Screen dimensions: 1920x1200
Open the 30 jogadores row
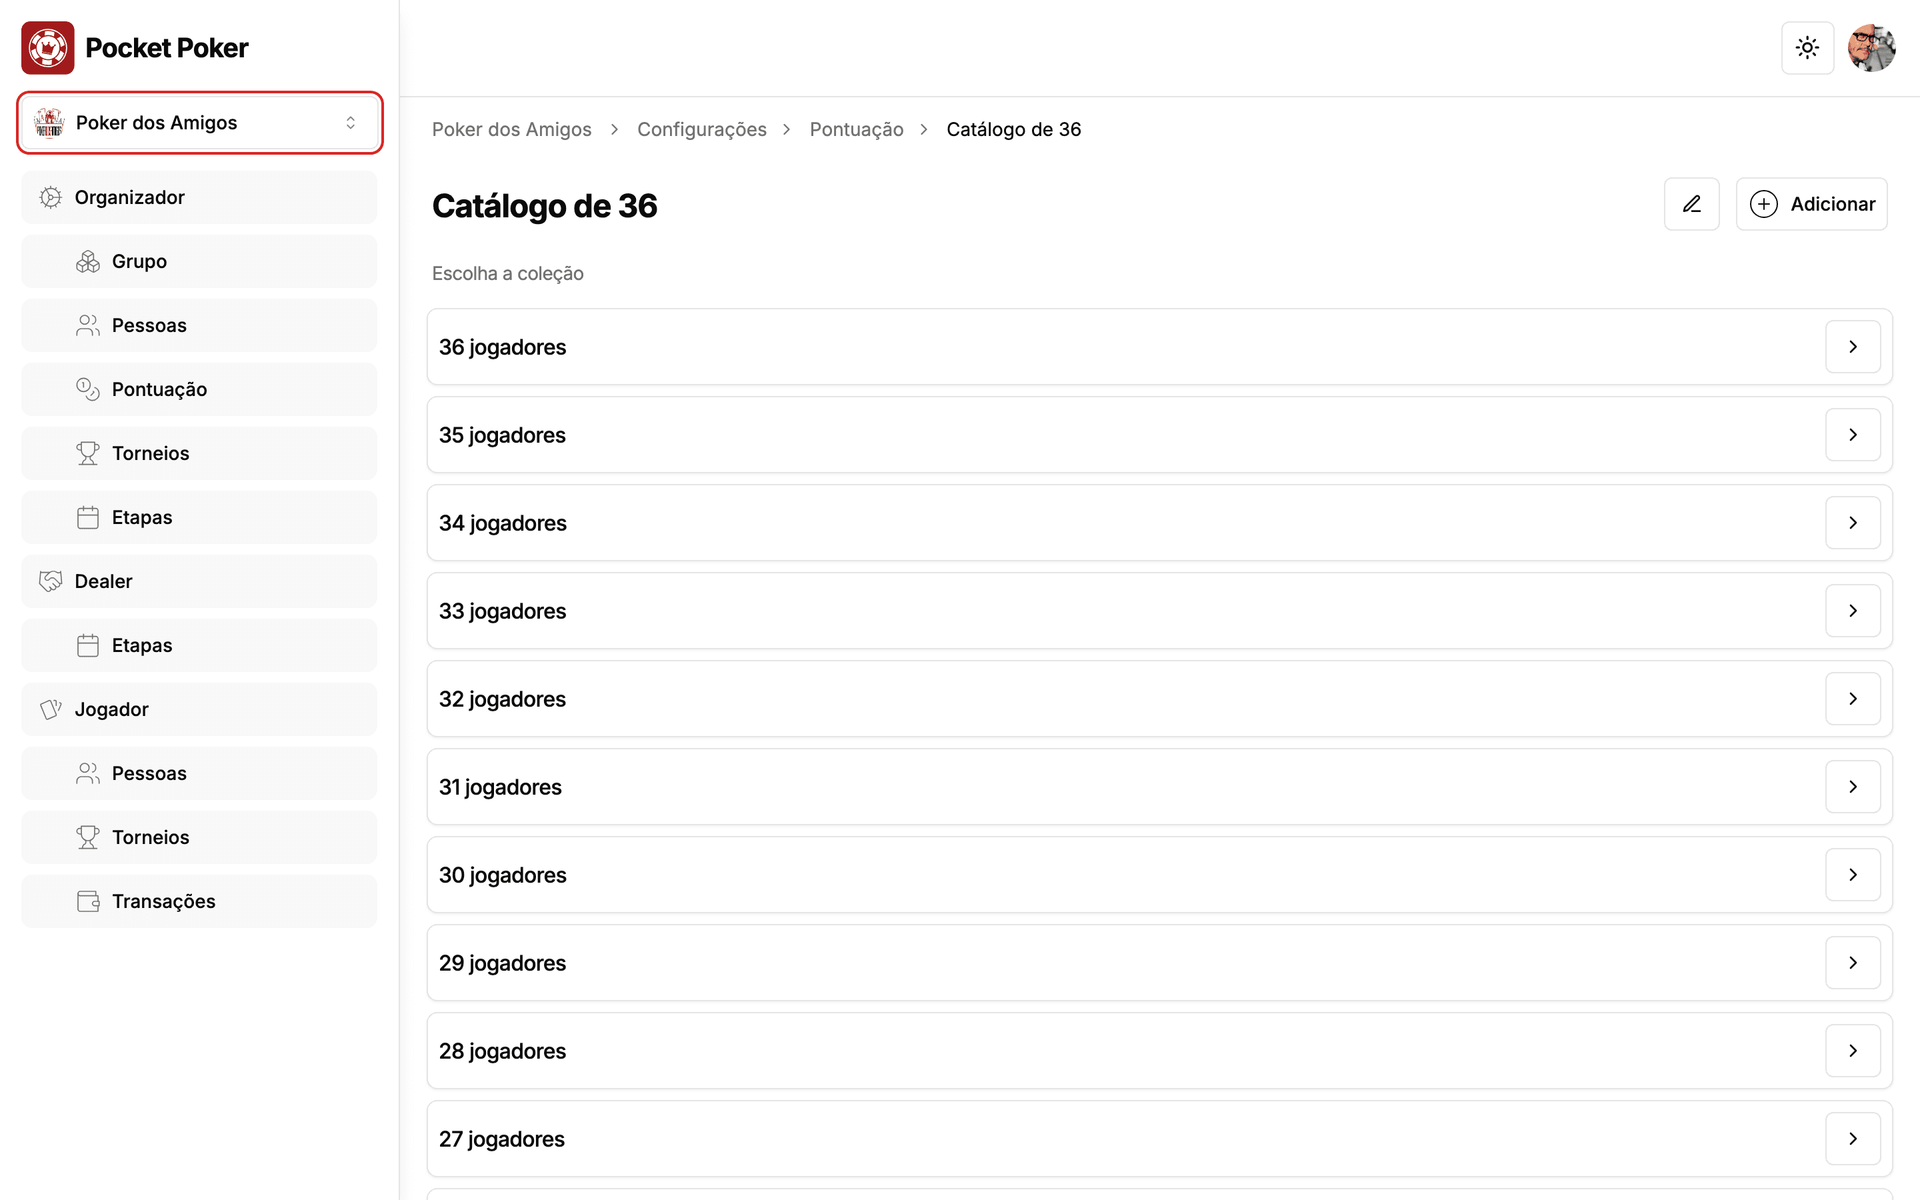coord(1159,875)
